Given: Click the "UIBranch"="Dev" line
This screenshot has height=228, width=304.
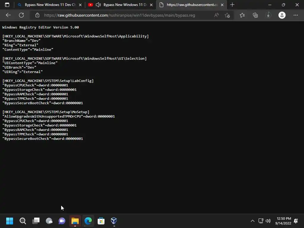Looking at the screenshot, I should 19,67.
